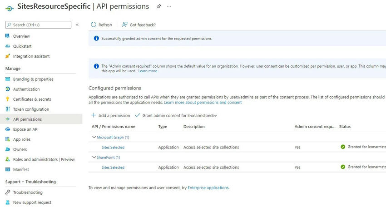The height and width of the screenshot is (207, 386).
Task: Click the Owners people icon
Action: (8, 149)
